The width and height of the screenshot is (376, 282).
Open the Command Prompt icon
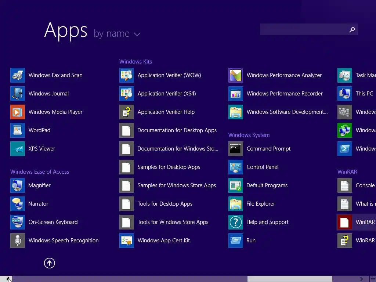236,149
